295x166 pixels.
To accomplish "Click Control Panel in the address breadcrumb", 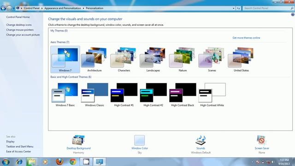I will (32, 8).
